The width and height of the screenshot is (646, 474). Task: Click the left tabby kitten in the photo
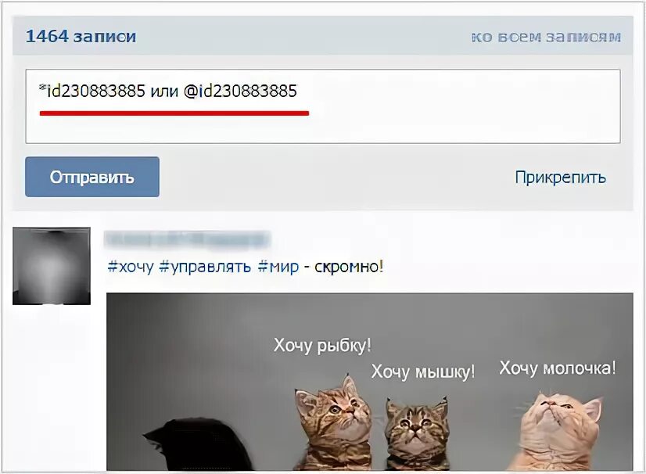pos(333,425)
